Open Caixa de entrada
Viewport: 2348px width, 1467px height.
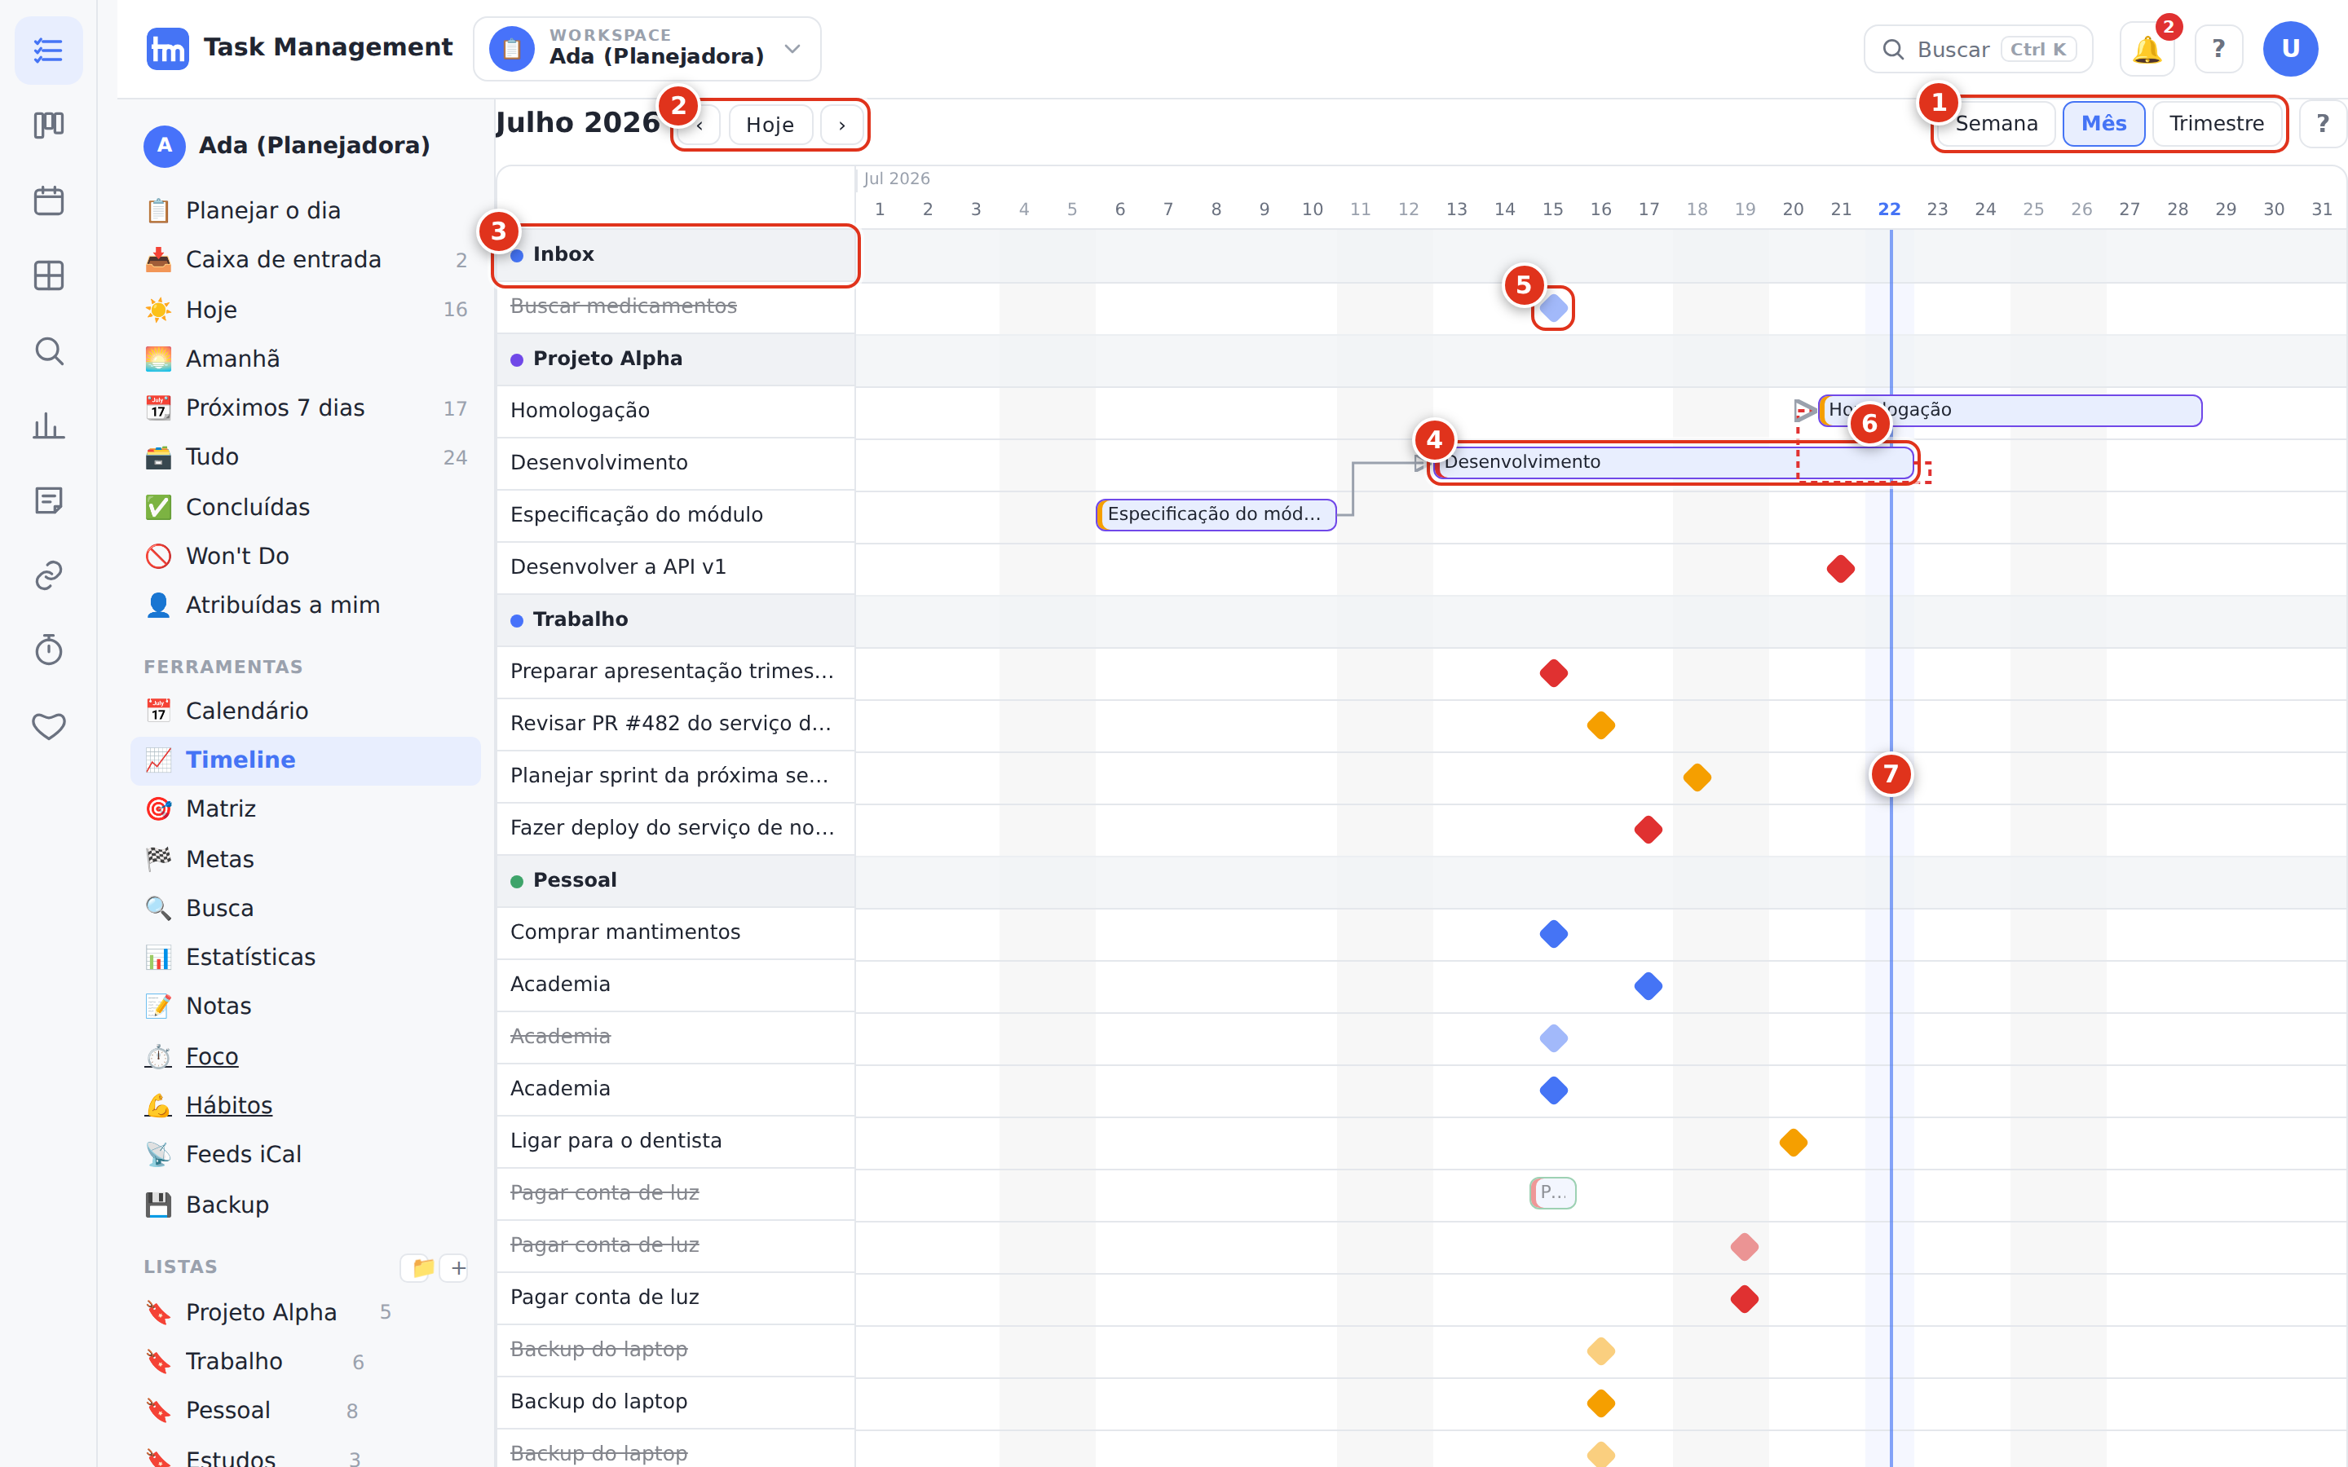[x=306, y=260]
